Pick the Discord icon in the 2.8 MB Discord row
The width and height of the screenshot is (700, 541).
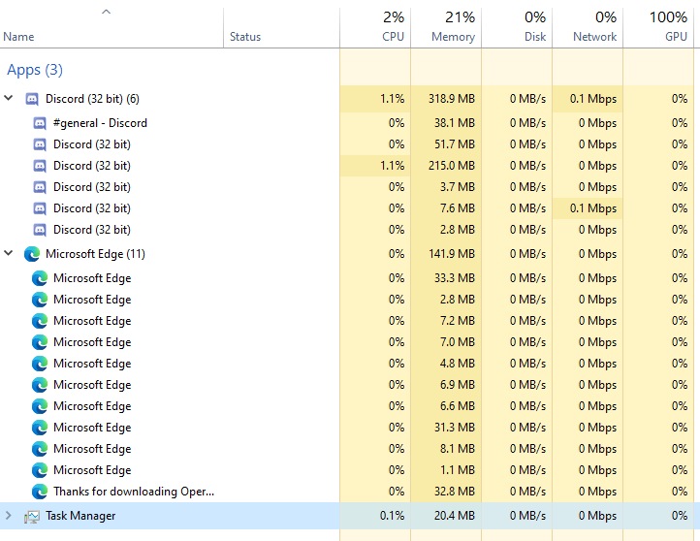(40, 230)
